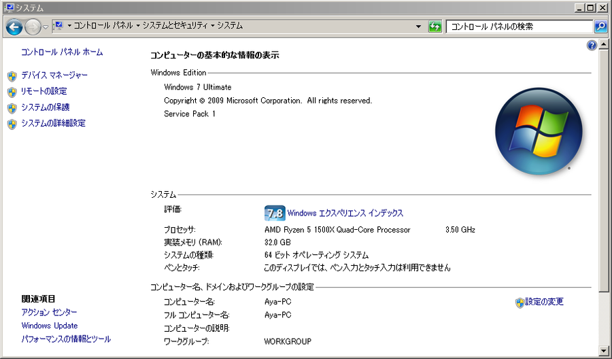Click AMD Ryzen 5 1500X processor text
The image size is (612, 359).
pos(337,230)
